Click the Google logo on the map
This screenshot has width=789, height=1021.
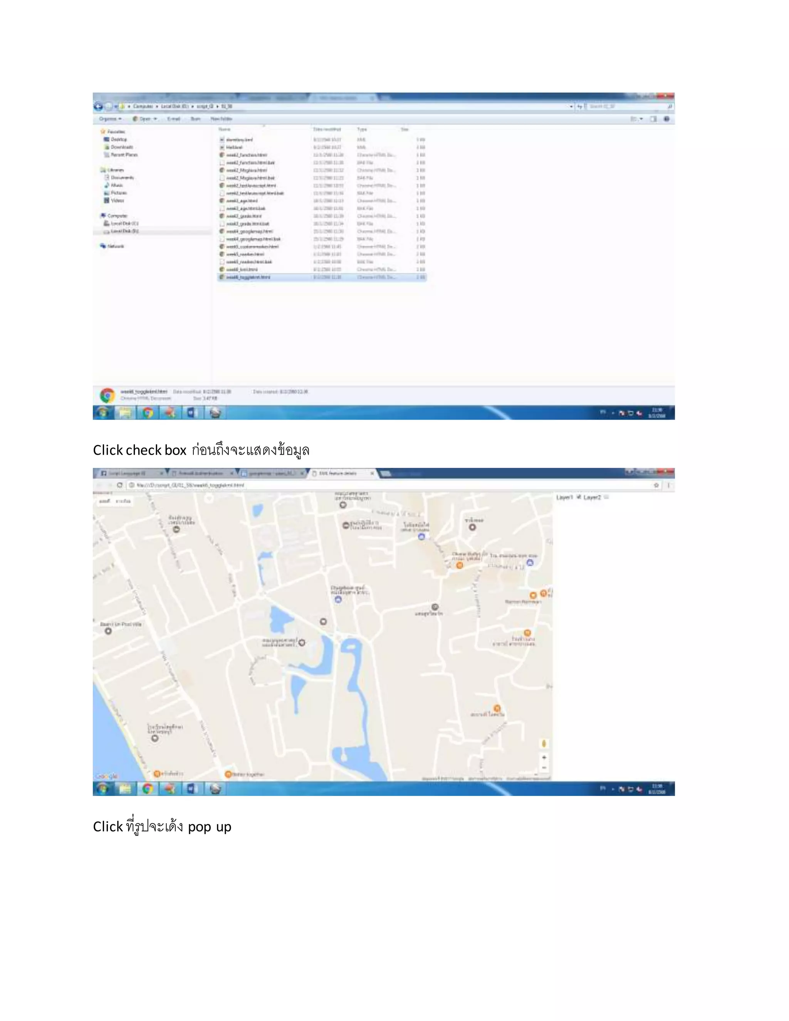pos(106,776)
